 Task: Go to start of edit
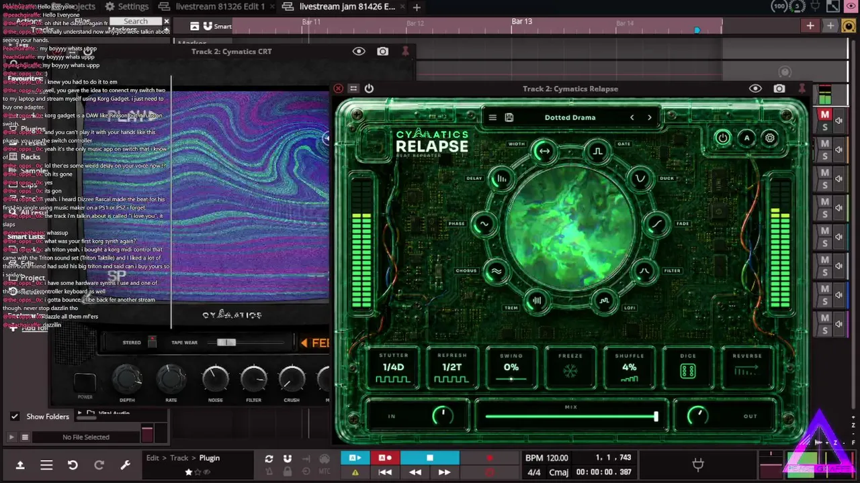point(385,472)
